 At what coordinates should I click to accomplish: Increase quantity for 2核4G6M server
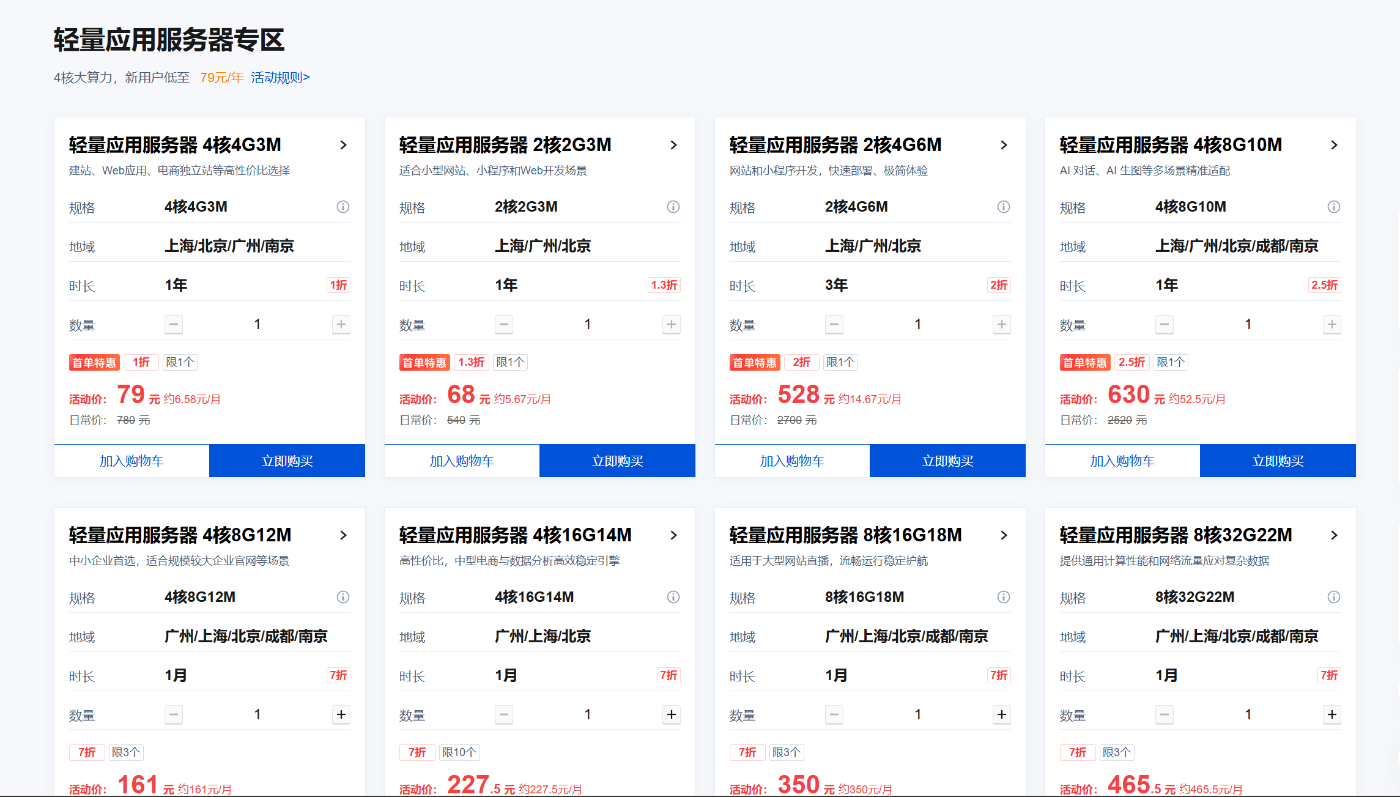point(1002,324)
